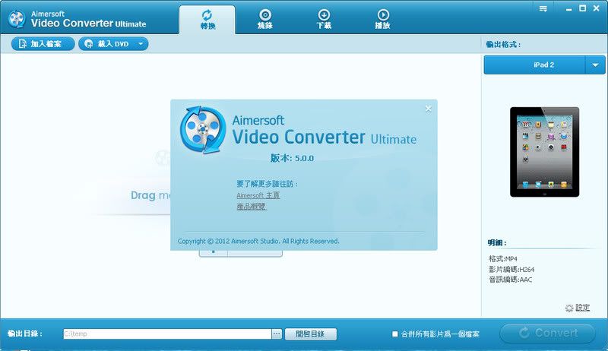Screen dimensions: 608x351
Task: Switch to the 轉換 convert tab
Action: click(x=207, y=20)
